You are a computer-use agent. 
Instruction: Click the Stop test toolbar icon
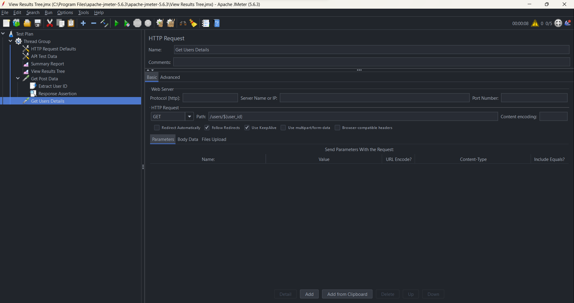[137, 23]
